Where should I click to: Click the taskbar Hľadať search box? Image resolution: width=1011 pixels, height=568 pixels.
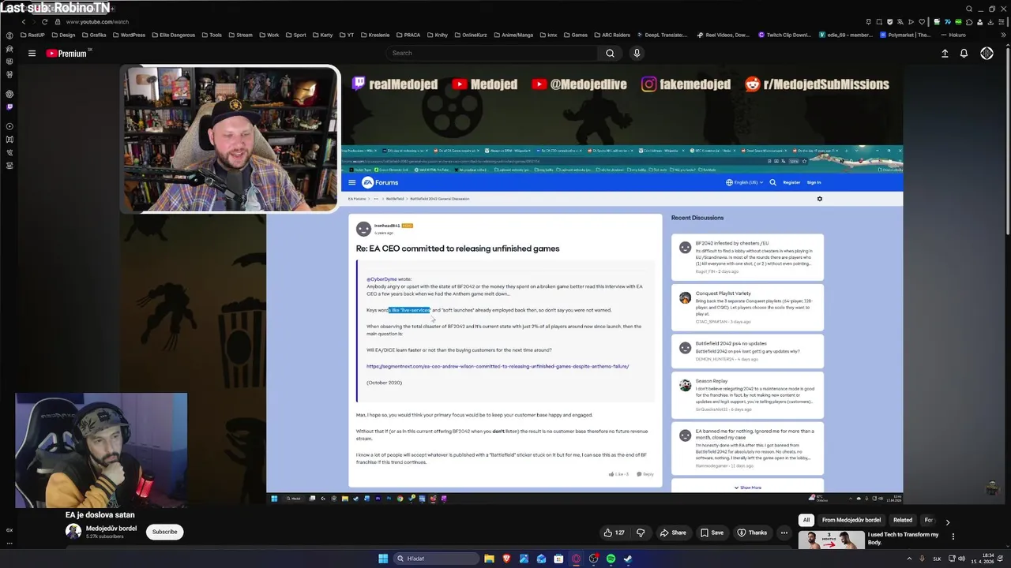click(x=437, y=559)
